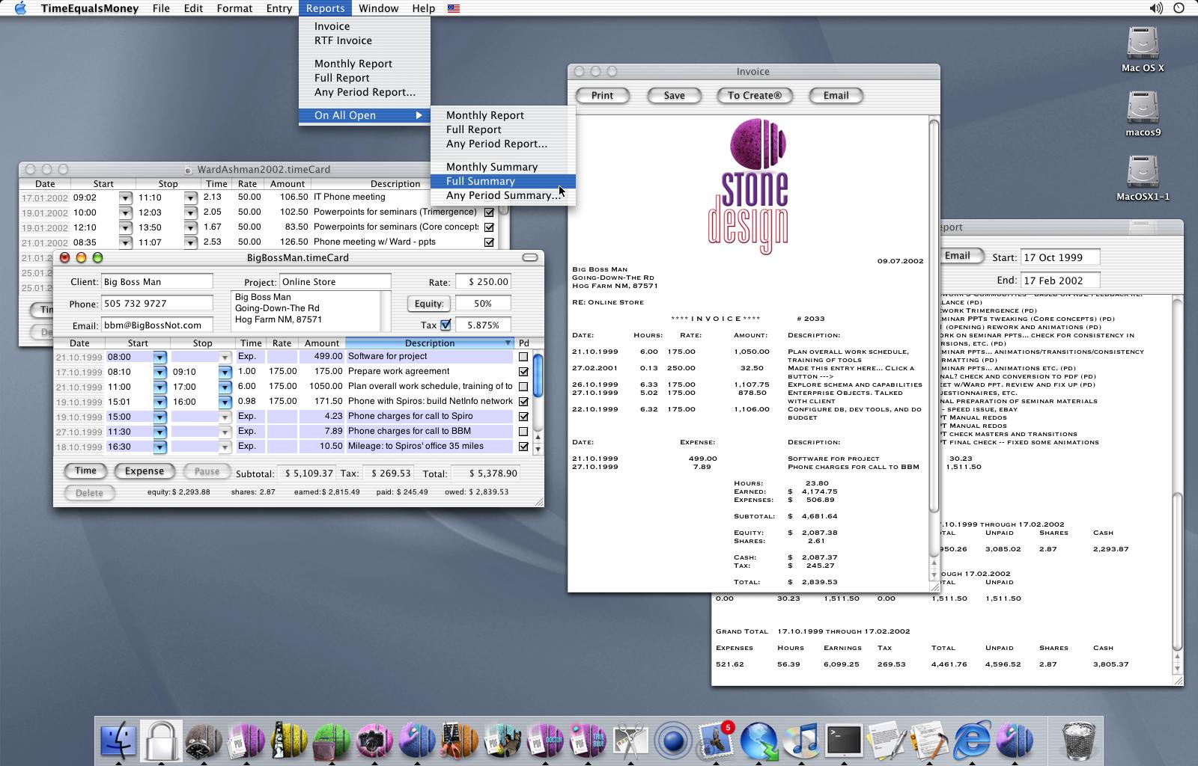Screen dimensions: 1198x766
Task: Open Start dropdown for 09:02 WardAshman row
Action: tap(125, 198)
